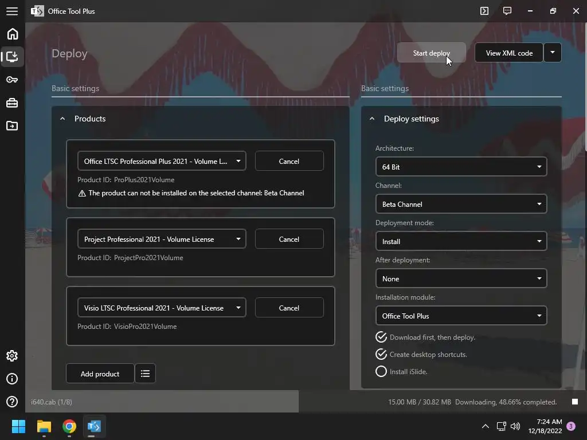Screen dimensions: 587x440
Task: Click the 15.00 MB / 30.82 MB status
Action: 419,402
